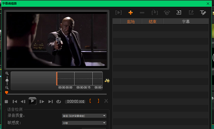Click the import subtitle file icon

pos(179,13)
